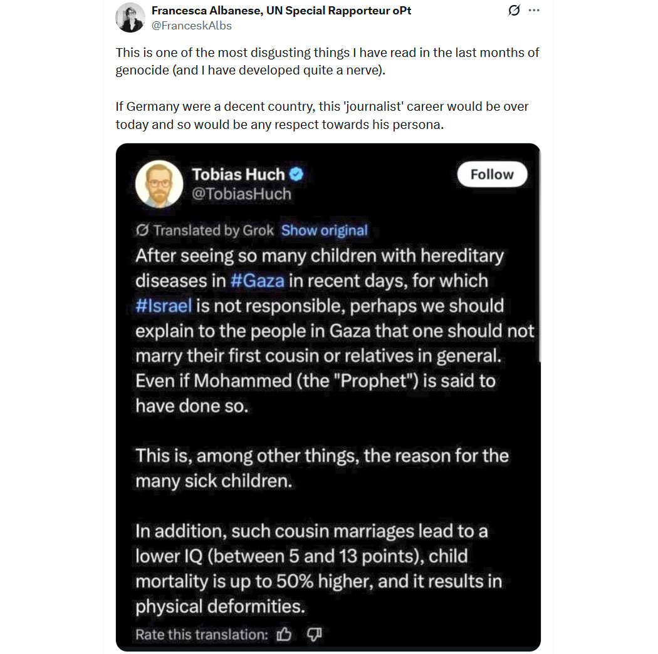Click Francesca Albanese's profile avatar
The width and height of the screenshot is (658, 654).
click(130, 18)
